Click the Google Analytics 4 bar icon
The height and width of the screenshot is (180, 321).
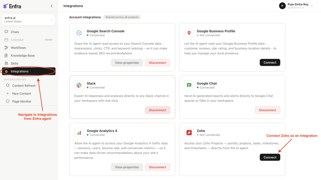tap(79, 133)
